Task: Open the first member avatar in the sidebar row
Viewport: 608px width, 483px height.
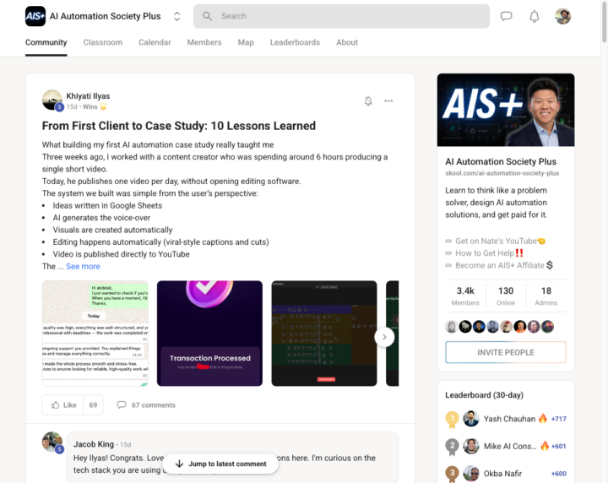Action: pyautogui.click(x=452, y=327)
